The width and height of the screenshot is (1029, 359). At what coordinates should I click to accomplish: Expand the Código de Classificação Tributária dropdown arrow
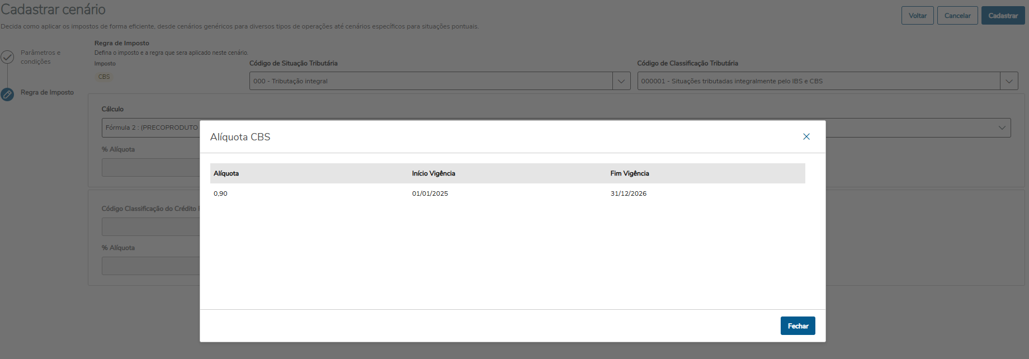click(x=1009, y=81)
